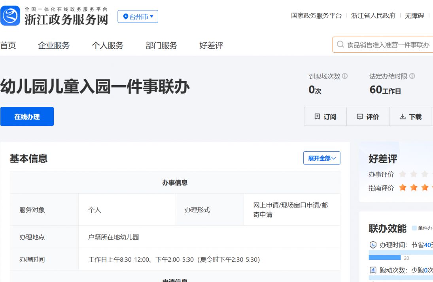Click the first orange star of 指南评价
This screenshot has height=282, width=433.
(x=403, y=187)
